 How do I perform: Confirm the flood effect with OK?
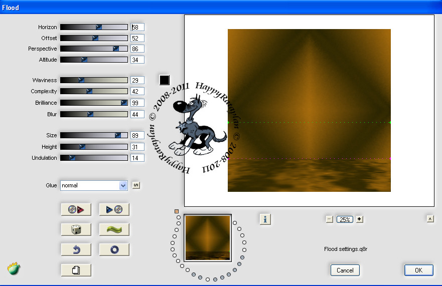[x=418, y=270]
